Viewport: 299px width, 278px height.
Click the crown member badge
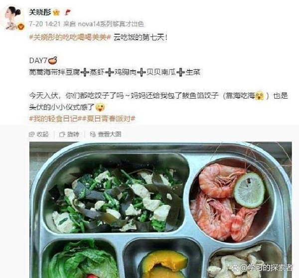(x=56, y=12)
